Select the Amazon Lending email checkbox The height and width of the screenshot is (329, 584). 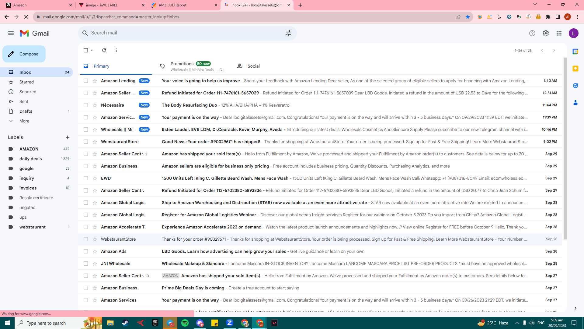(x=86, y=81)
